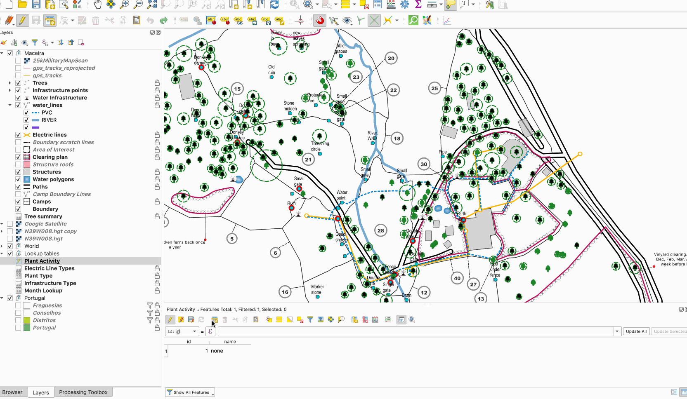
Task: Switch to the Browser tab
Action: pyautogui.click(x=13, y=392)
